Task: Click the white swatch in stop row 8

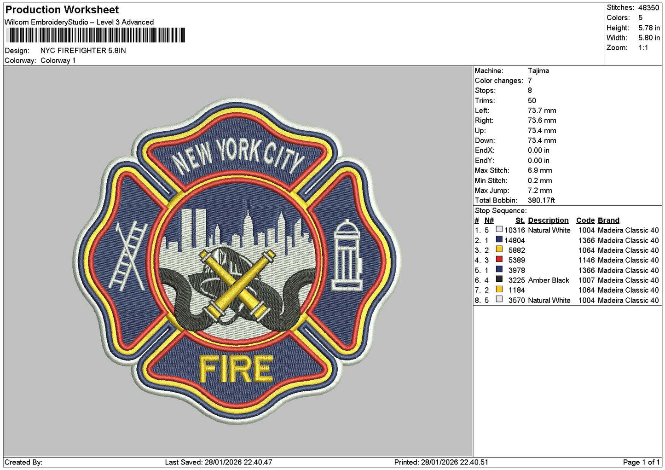Action: click(x=499, y=299)
